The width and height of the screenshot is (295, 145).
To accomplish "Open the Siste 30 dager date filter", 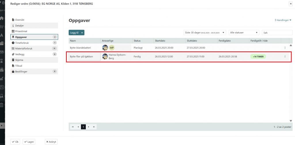I will 205,33.
